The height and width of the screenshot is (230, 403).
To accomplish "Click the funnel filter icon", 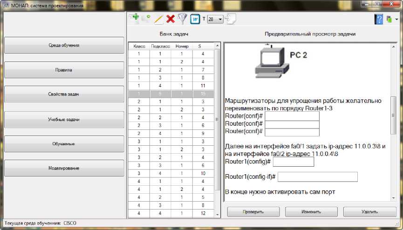I will coord(182,19).
